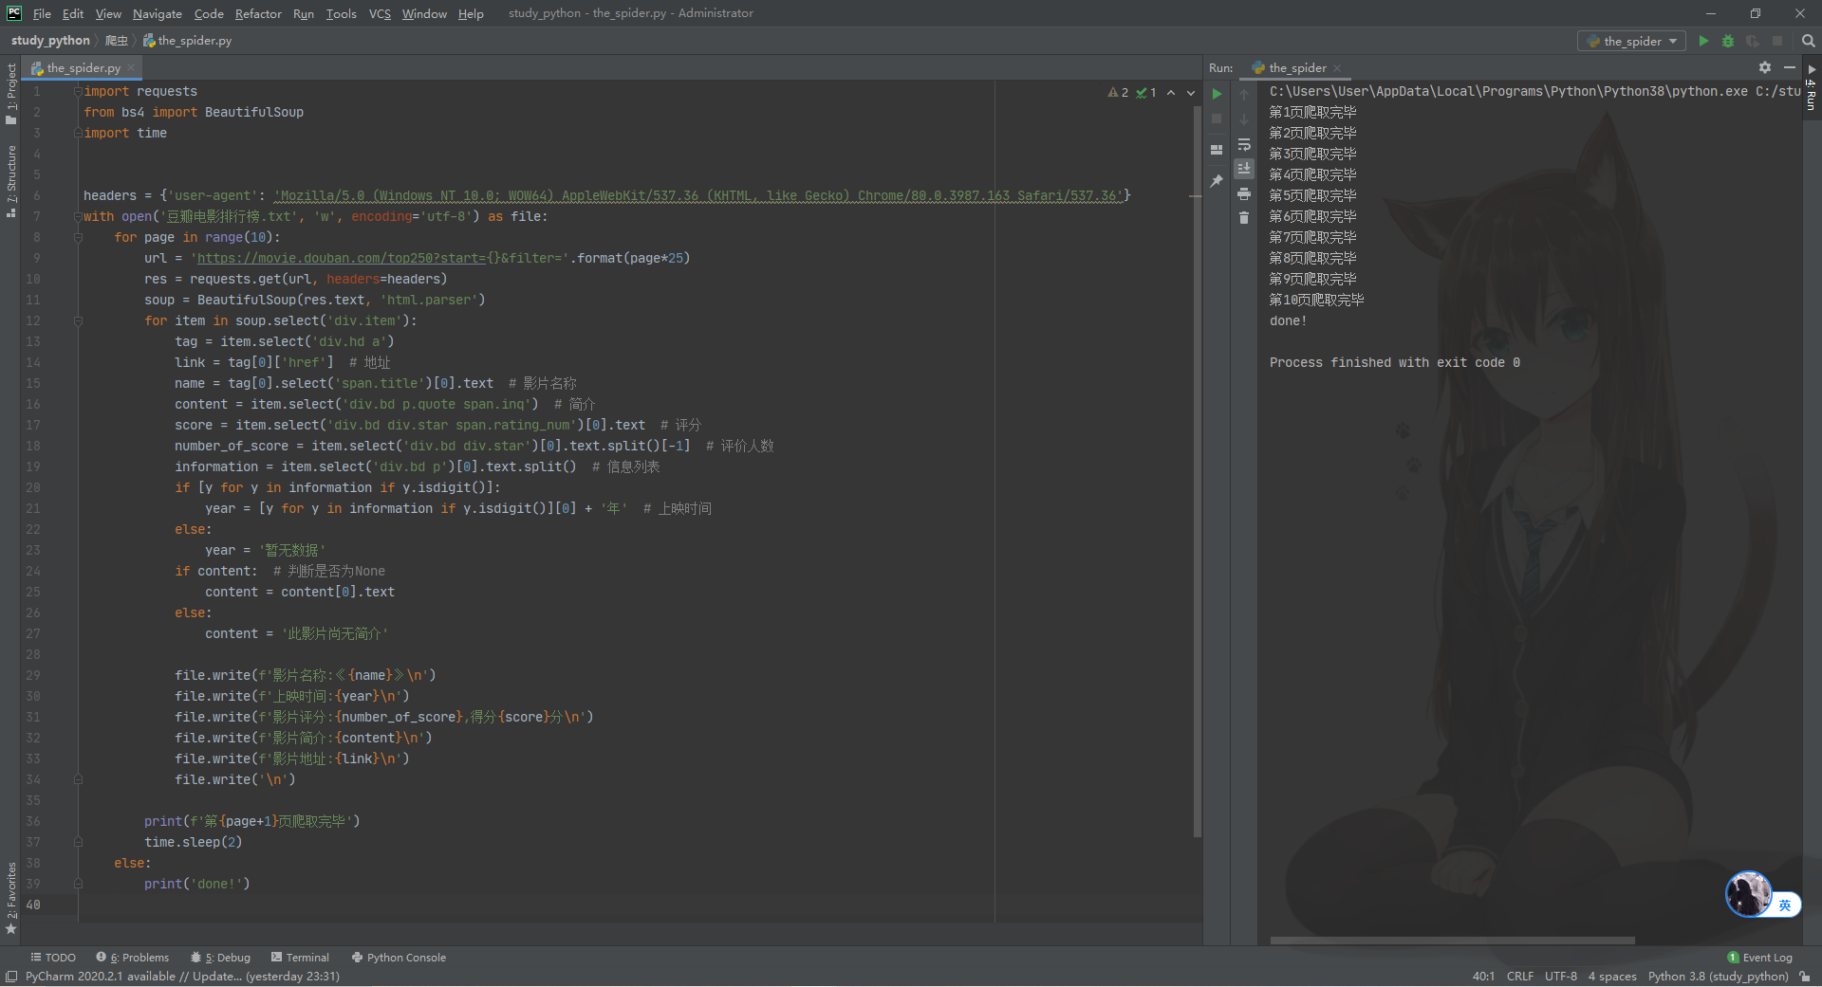Open the Tools menu
1822x987 pixels.
[341, 13]
